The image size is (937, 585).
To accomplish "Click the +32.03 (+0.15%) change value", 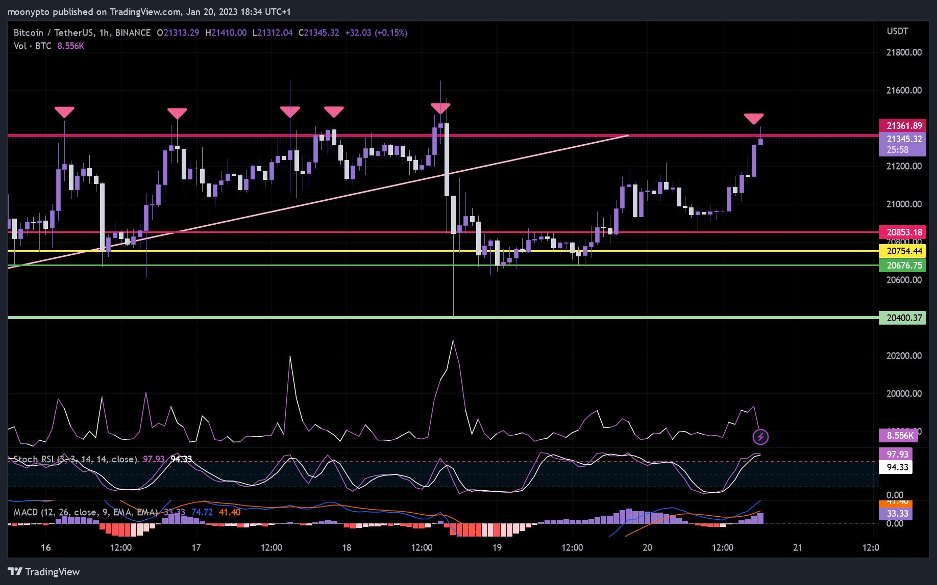I will tap(376, 33).
